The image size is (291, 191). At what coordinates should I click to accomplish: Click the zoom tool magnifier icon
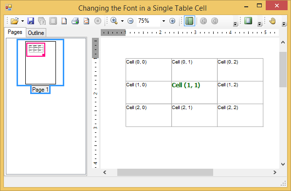pyautogui.click(x=114, y=21)
